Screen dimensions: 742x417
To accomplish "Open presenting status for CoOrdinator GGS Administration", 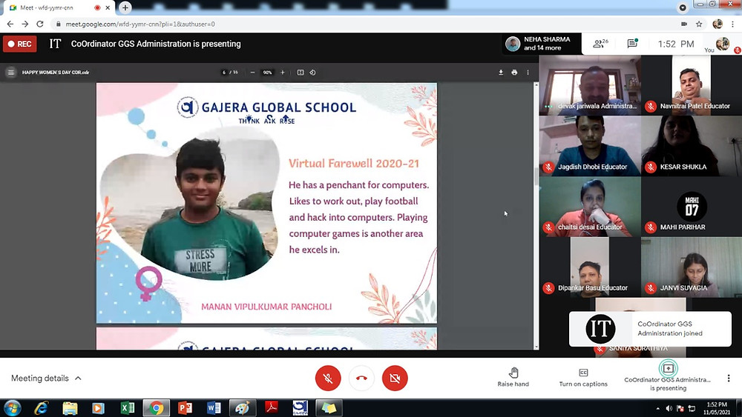I will click(x=668, y=376).
